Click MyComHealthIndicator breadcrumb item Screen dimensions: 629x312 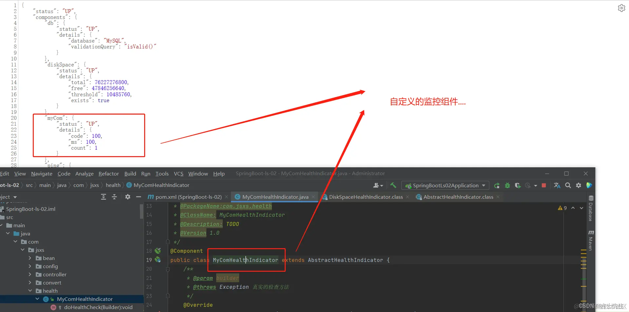[158, 185]
